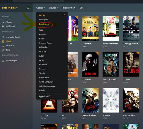Click the green server status icon
This screenshot has height=129, width=143.
pos(28,8)
